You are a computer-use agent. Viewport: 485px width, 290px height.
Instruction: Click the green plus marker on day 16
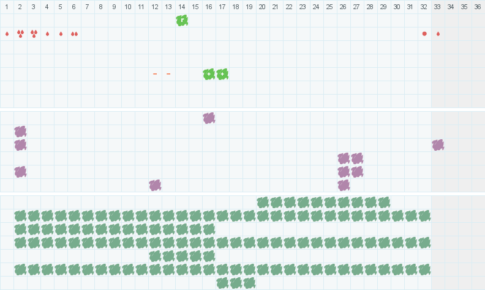tap(209, 74)
